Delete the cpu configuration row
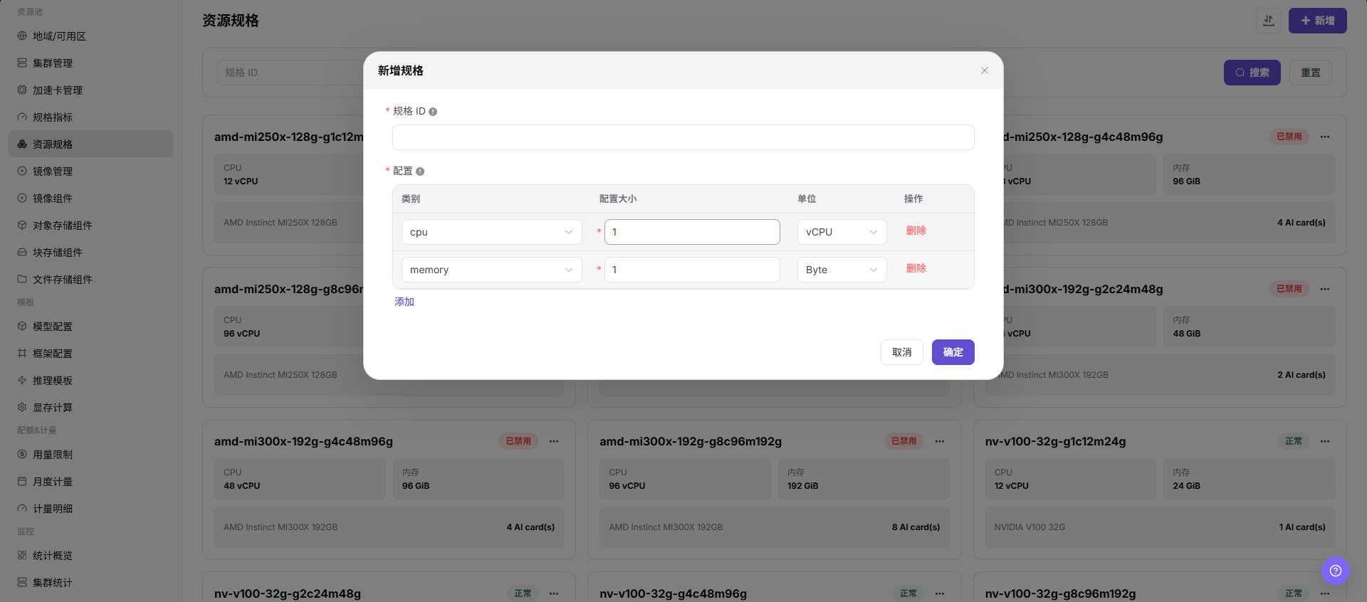The height and width of the screenshot is (602, 1367). point(916,231)
